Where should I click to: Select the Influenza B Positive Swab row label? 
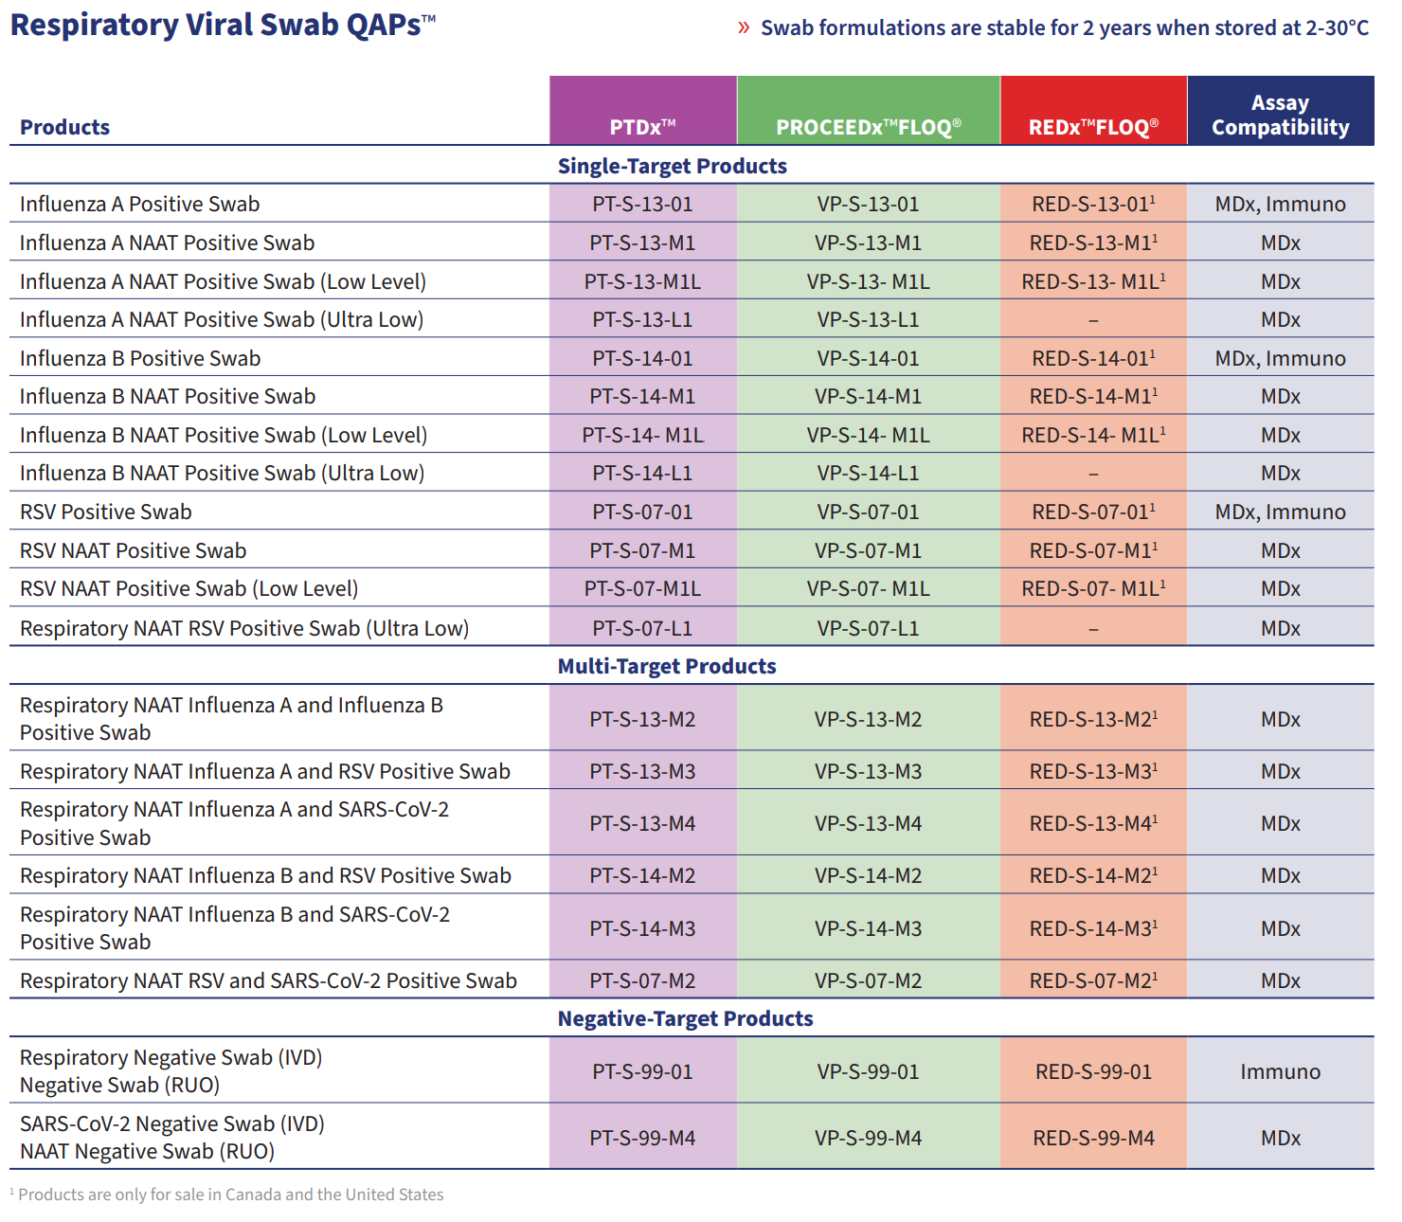click(x=140, y=358)
